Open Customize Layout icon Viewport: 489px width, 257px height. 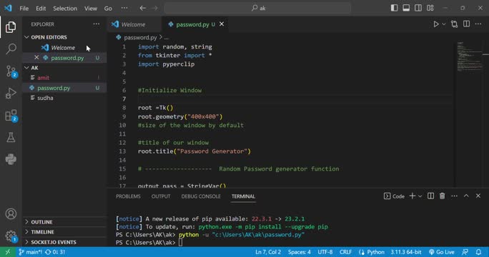tap(430, 8)
